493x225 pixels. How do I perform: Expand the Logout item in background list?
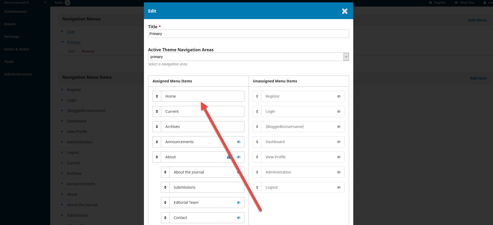pyautogui.click(x=62, y=152)
